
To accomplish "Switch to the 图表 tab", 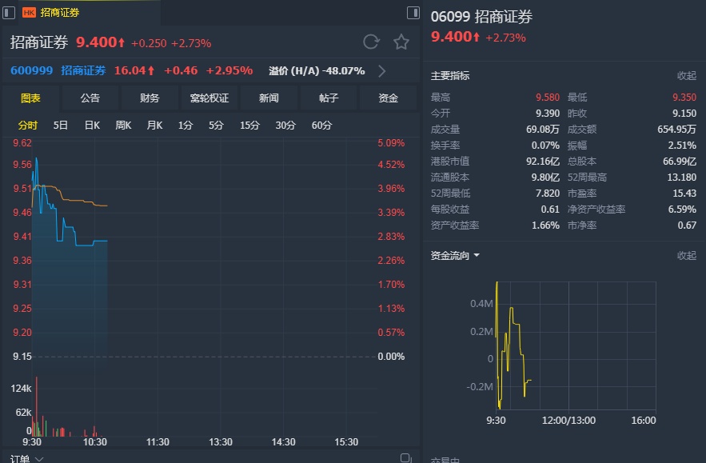I will [x=30, y=98].
